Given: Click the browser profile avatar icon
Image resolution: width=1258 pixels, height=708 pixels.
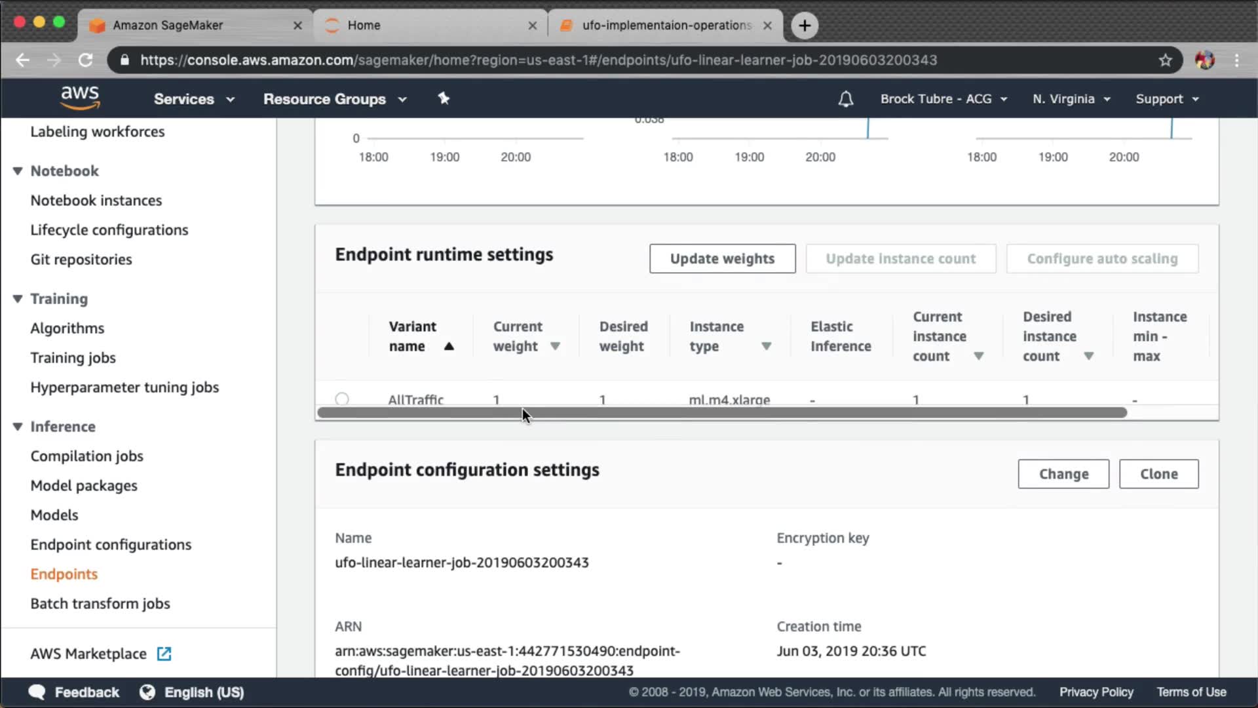Looking at the screenshot, I should pyautogui.click(x=1204, y=60).
